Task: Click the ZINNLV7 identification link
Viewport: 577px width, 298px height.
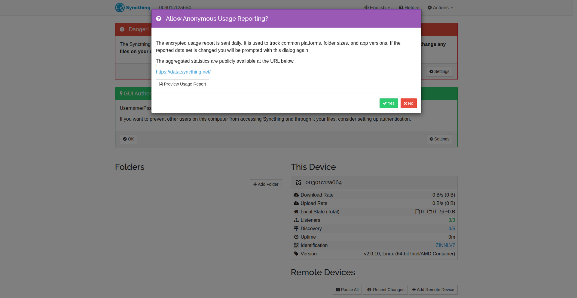Action: point(445,245)
